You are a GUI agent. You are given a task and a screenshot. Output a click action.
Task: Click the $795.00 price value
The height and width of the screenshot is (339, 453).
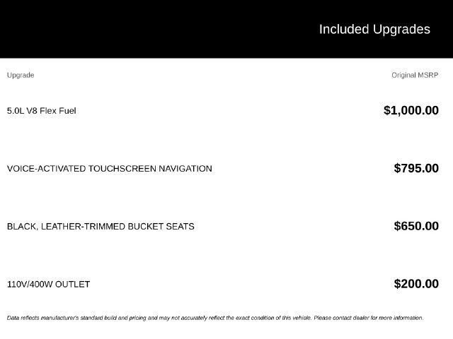click(416, 168)
